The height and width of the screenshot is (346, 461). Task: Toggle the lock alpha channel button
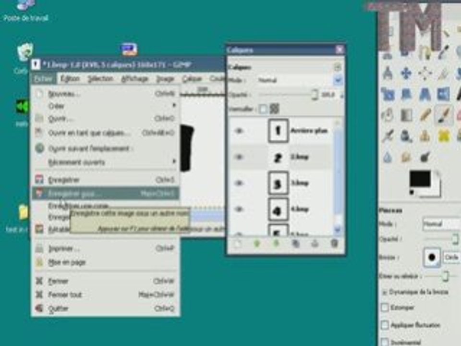[274, 109]
